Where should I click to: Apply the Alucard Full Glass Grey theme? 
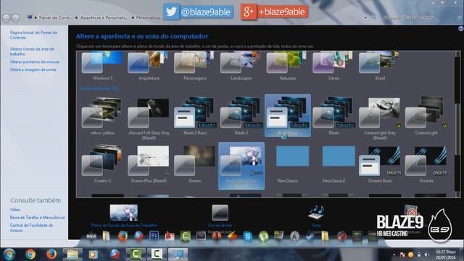(x=149, y=117)
